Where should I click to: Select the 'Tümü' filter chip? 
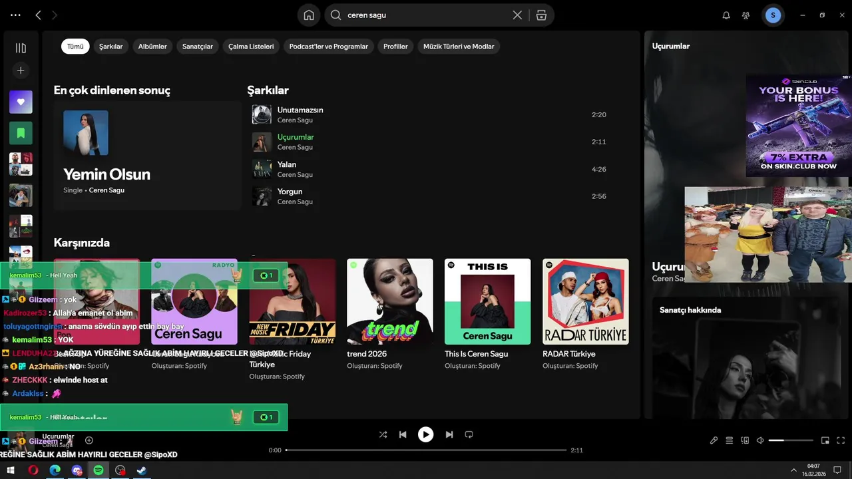point(75,47)
